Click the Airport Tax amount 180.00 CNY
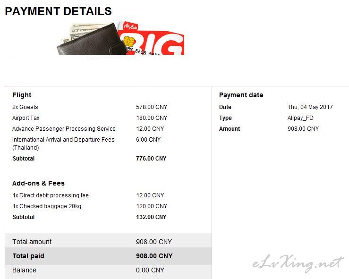This screenshot has height=279, width=349. pyautogui.click(x=152, y=118)
